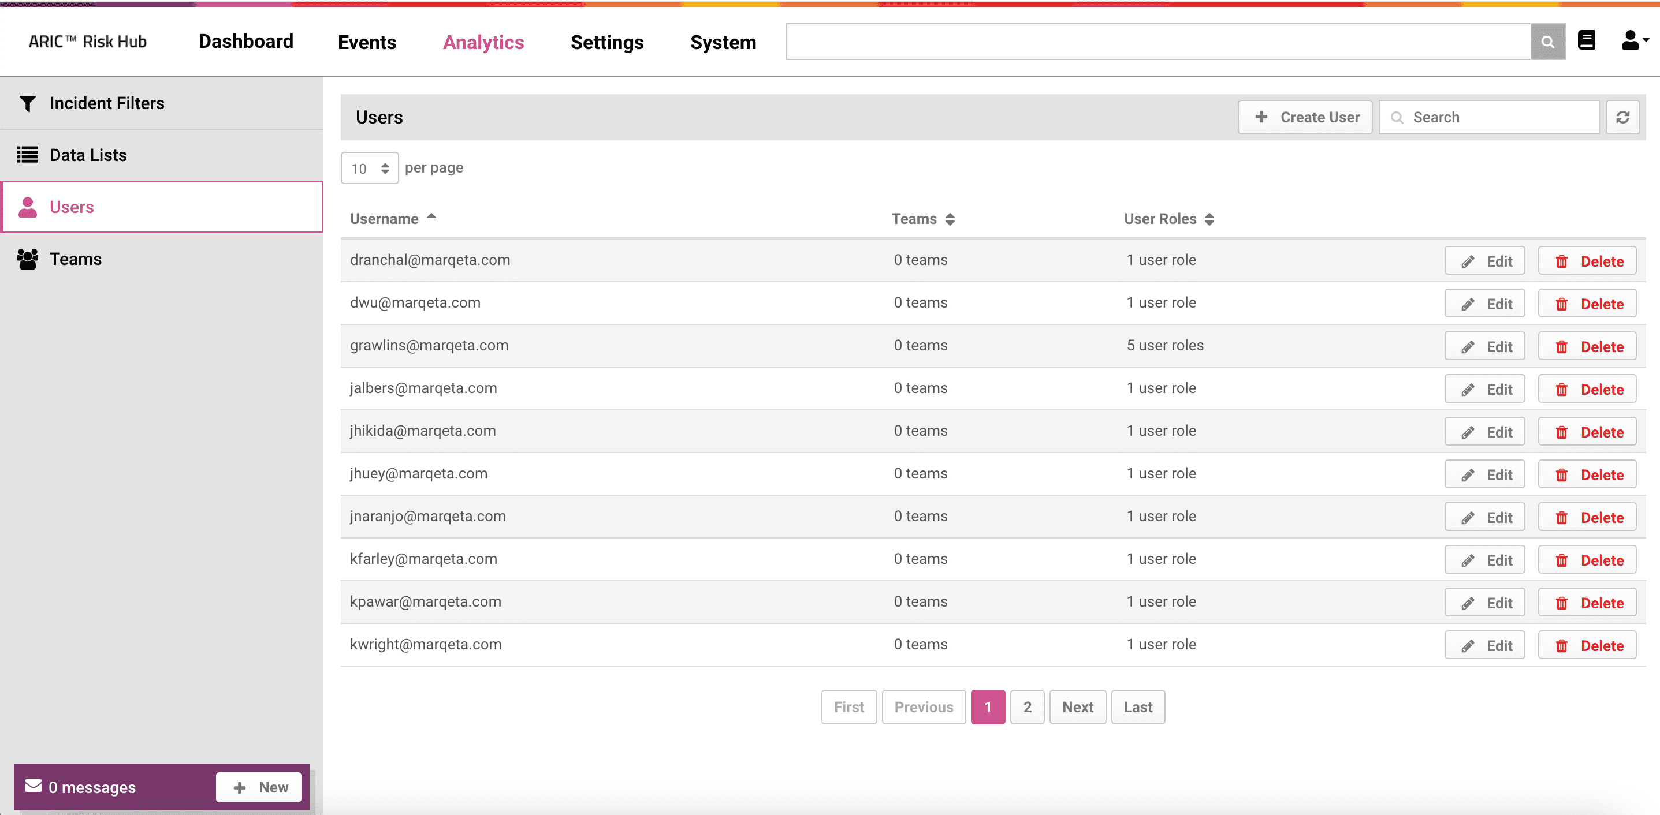Sort by User Roles column arrows
1660x815 pixels.
click(x=1209, y=219)
